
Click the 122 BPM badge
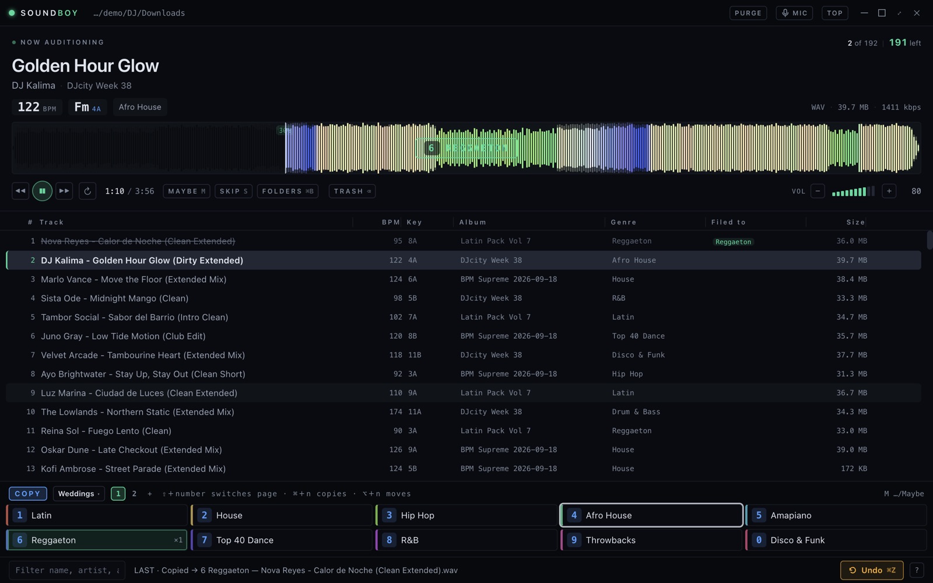37,107
